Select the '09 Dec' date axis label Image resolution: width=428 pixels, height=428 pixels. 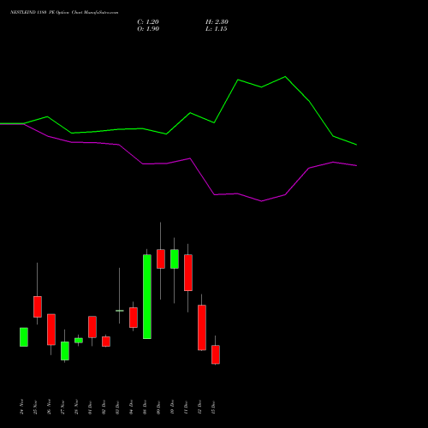tap(159, 407)
